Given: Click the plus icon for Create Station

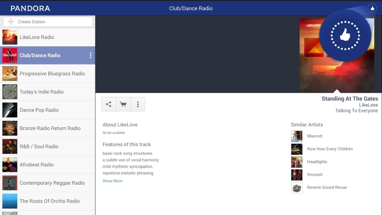Looking at the screenshot, I should (x=11, y=22).
